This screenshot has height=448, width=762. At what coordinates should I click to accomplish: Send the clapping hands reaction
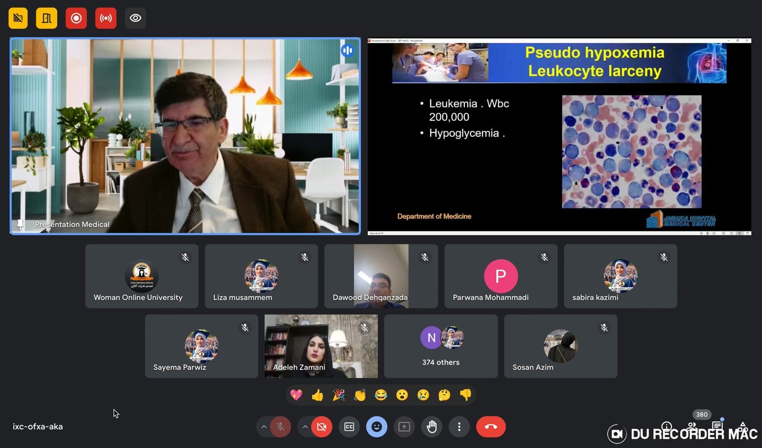click(x=360, y=395)
